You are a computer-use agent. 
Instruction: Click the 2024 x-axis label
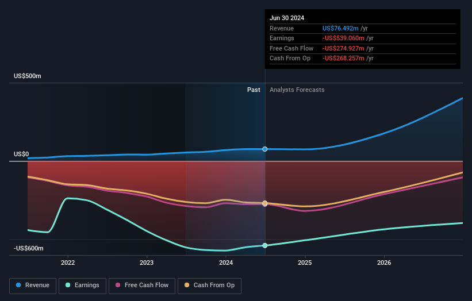click(226, 263)
